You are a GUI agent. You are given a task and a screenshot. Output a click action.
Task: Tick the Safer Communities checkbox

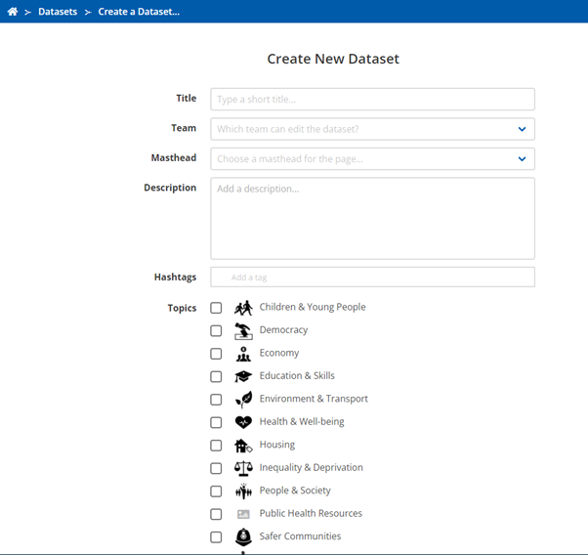coord(216,536)
